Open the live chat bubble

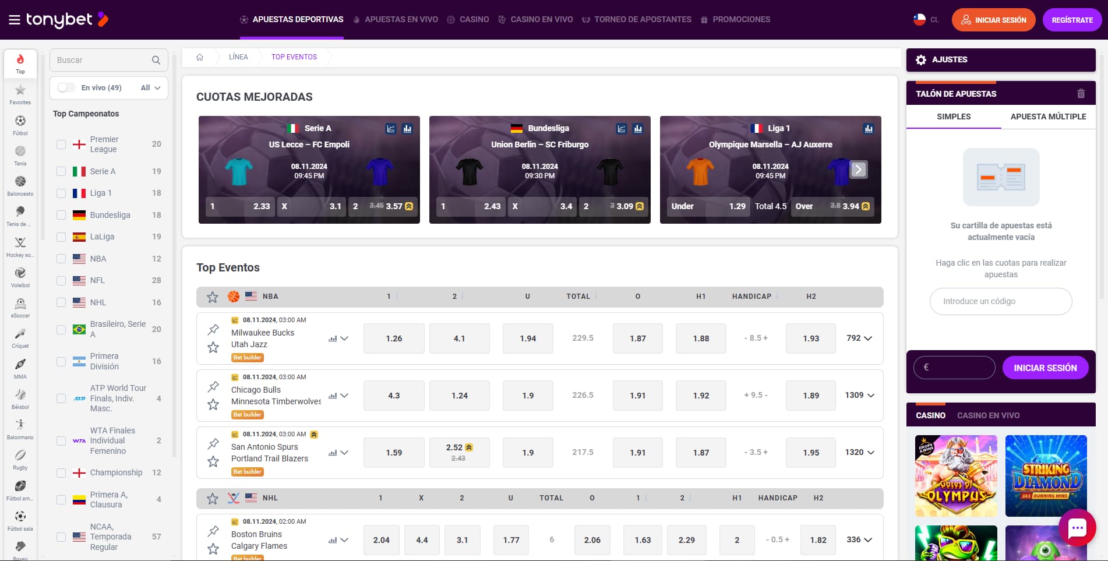[x=1078, y=528]
